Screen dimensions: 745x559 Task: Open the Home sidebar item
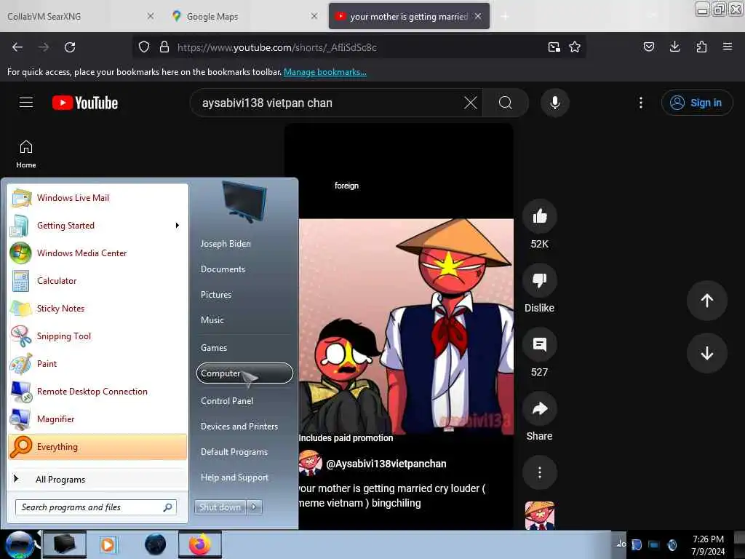click(26, 154)
